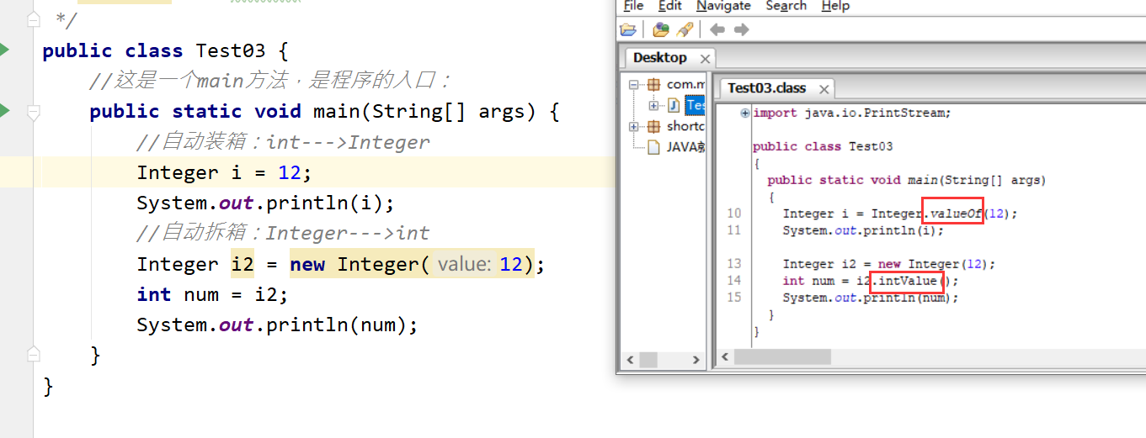Close the Test03.class tab

point(824,89)
